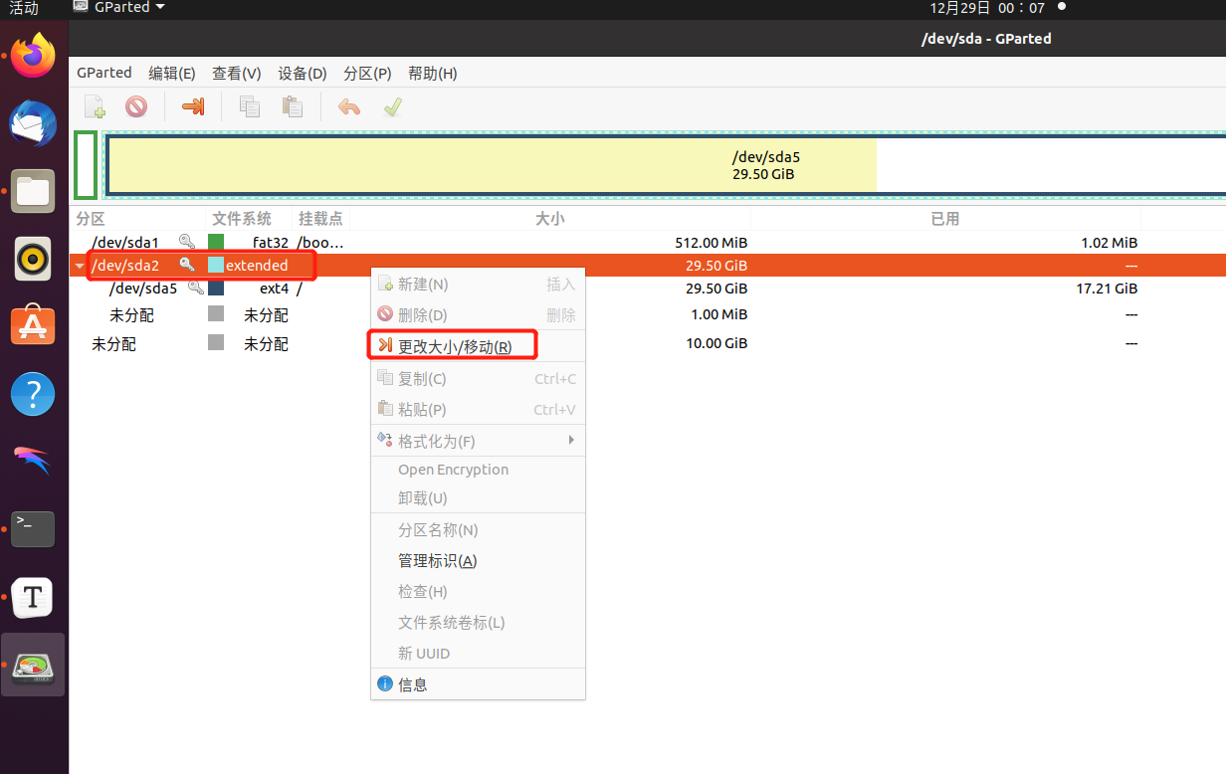Viewport: 1226px width, 774px height.
Task: Click the 大小 column header
Action: (x=549, y=219)
